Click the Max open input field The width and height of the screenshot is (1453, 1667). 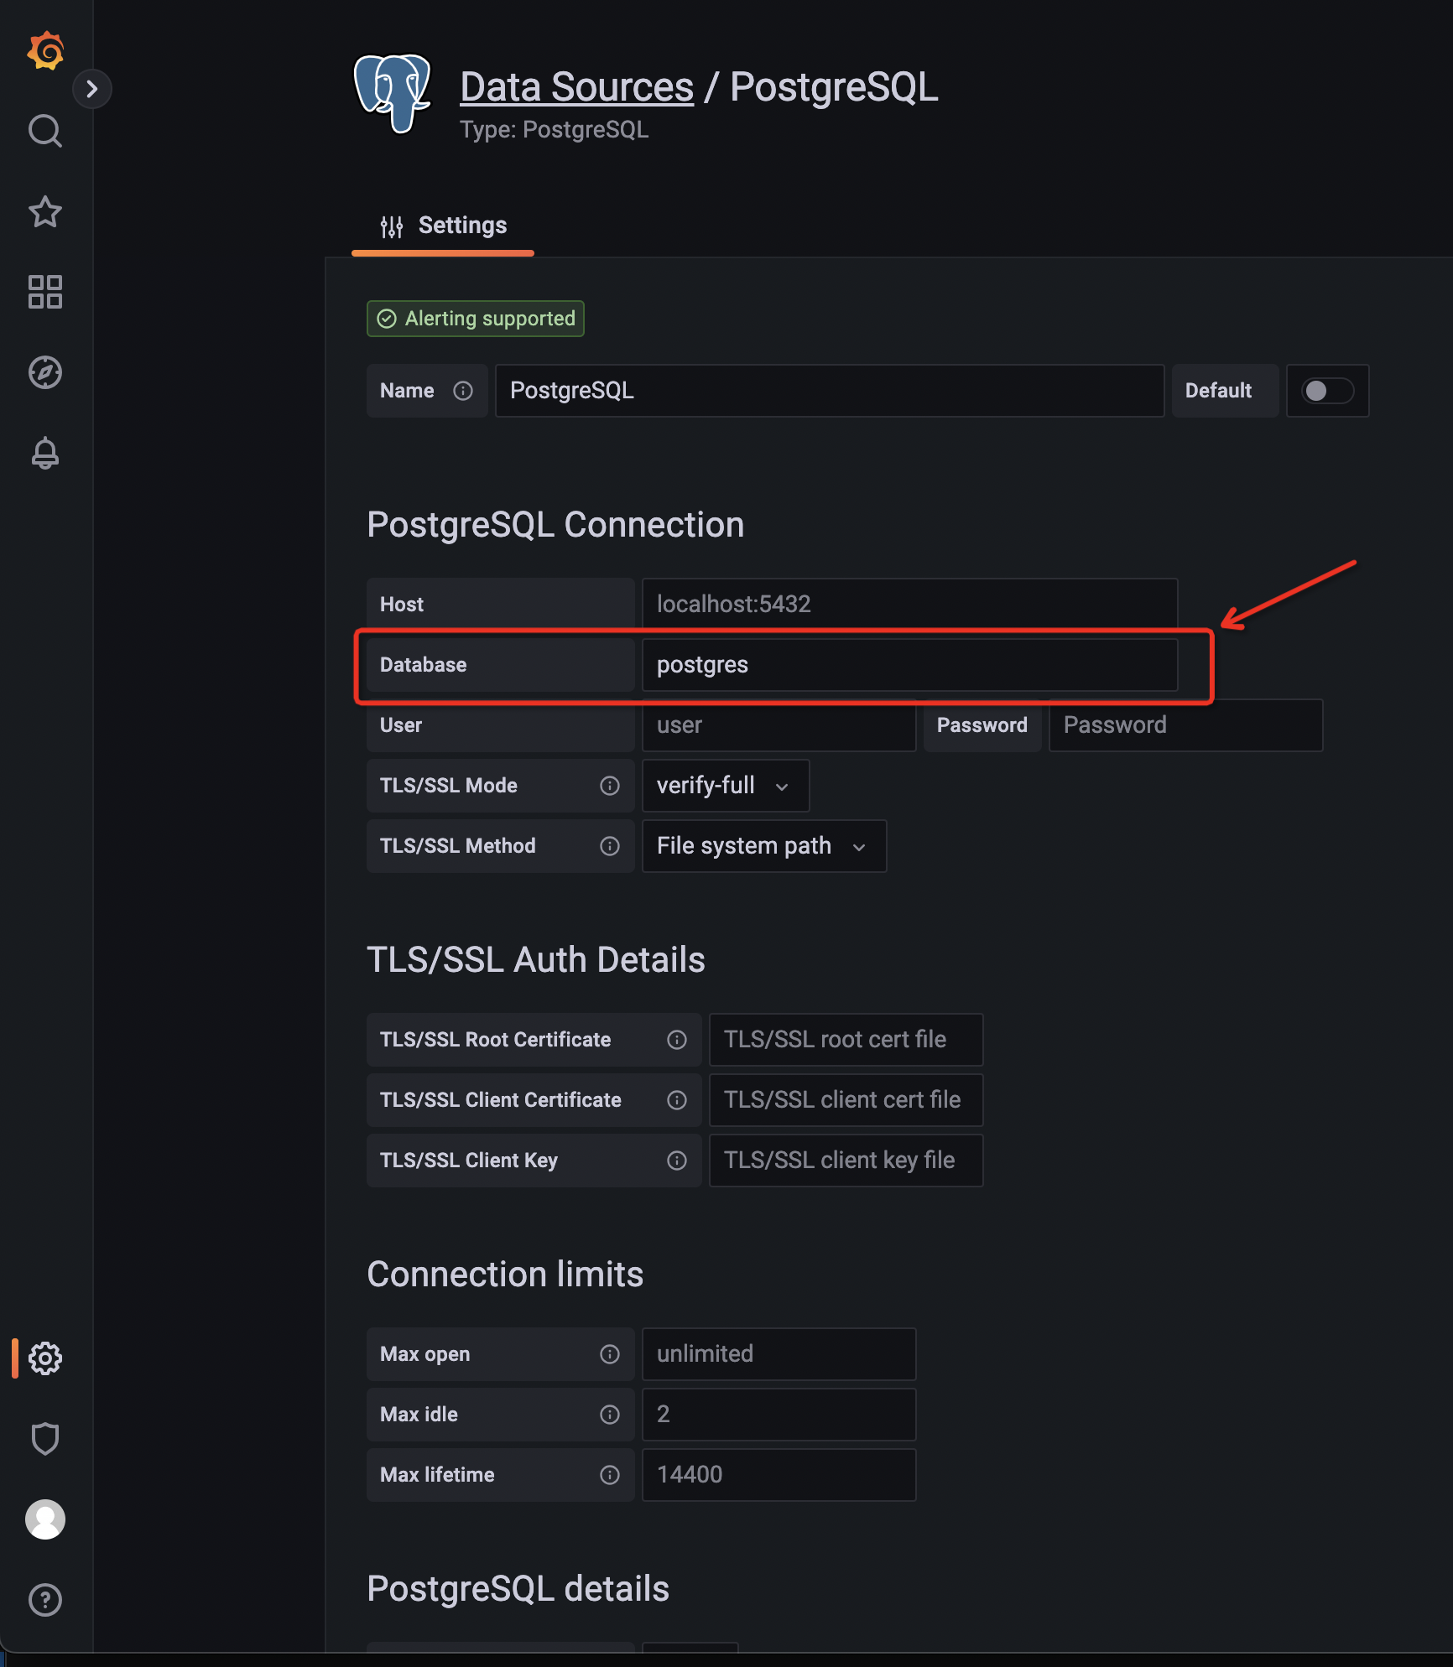coord(779,1354)
